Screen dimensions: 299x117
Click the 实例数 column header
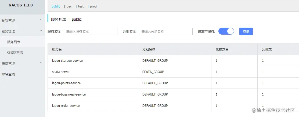[x=267, y=49]
